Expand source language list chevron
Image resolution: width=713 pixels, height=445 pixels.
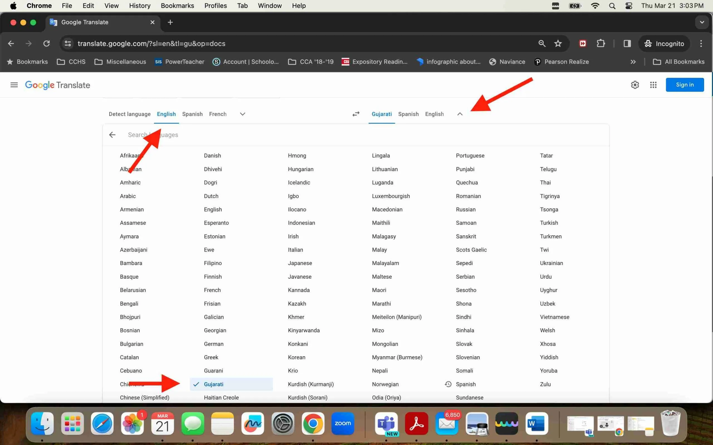click(243, 114)
